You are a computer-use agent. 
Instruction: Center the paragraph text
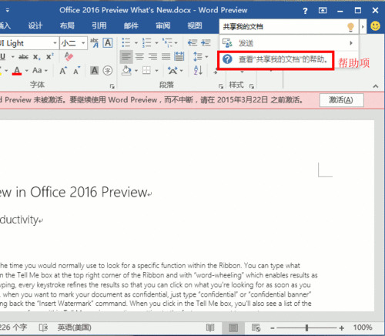(139, 56)
